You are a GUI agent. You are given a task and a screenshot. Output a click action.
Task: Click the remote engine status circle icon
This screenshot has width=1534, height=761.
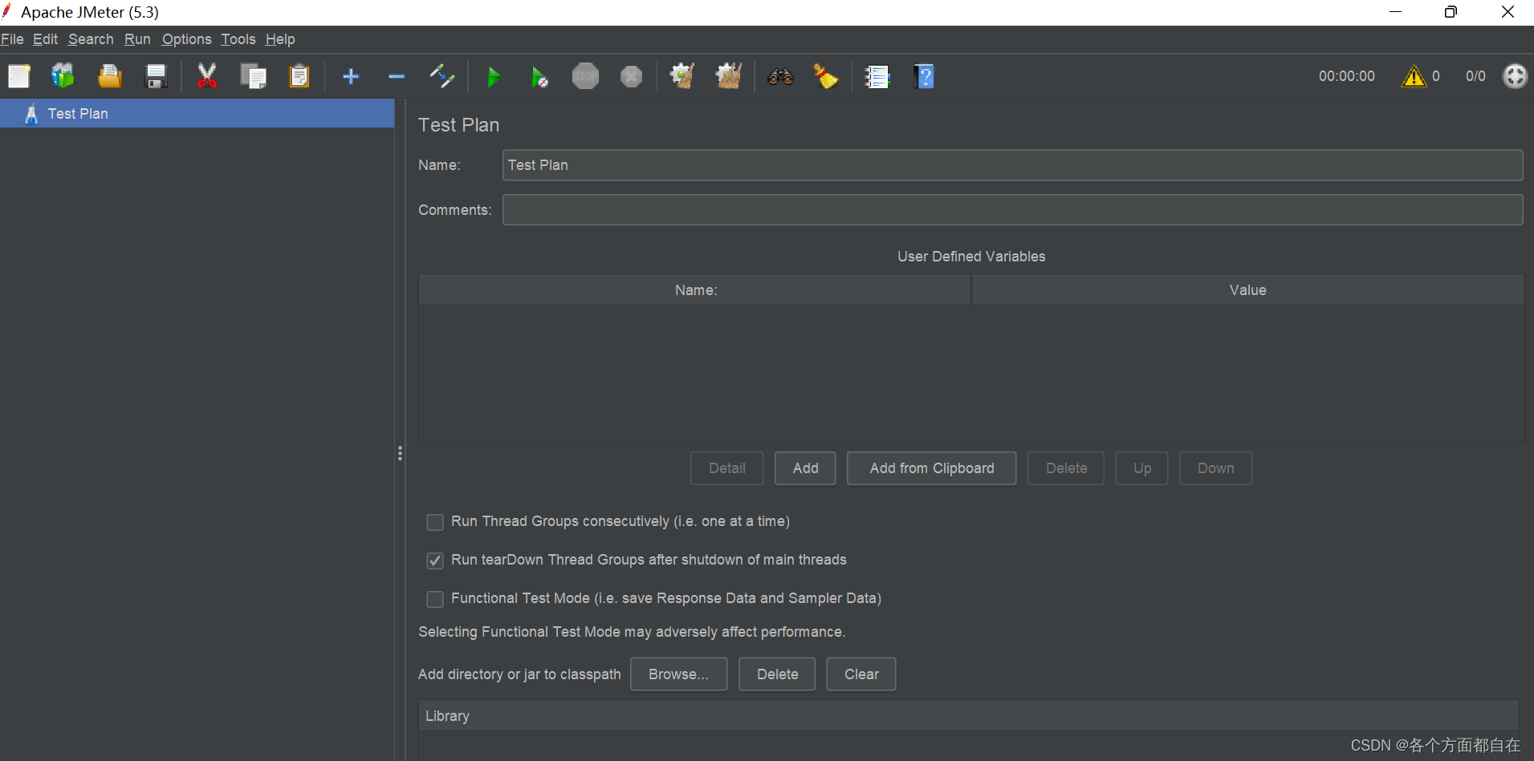click(x=1515, y=76)
